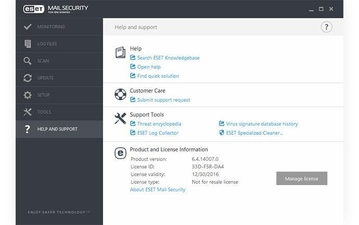Follow the Find quick solution link
Viewport: 359px width, 225px height.
[x=158, y=76]
